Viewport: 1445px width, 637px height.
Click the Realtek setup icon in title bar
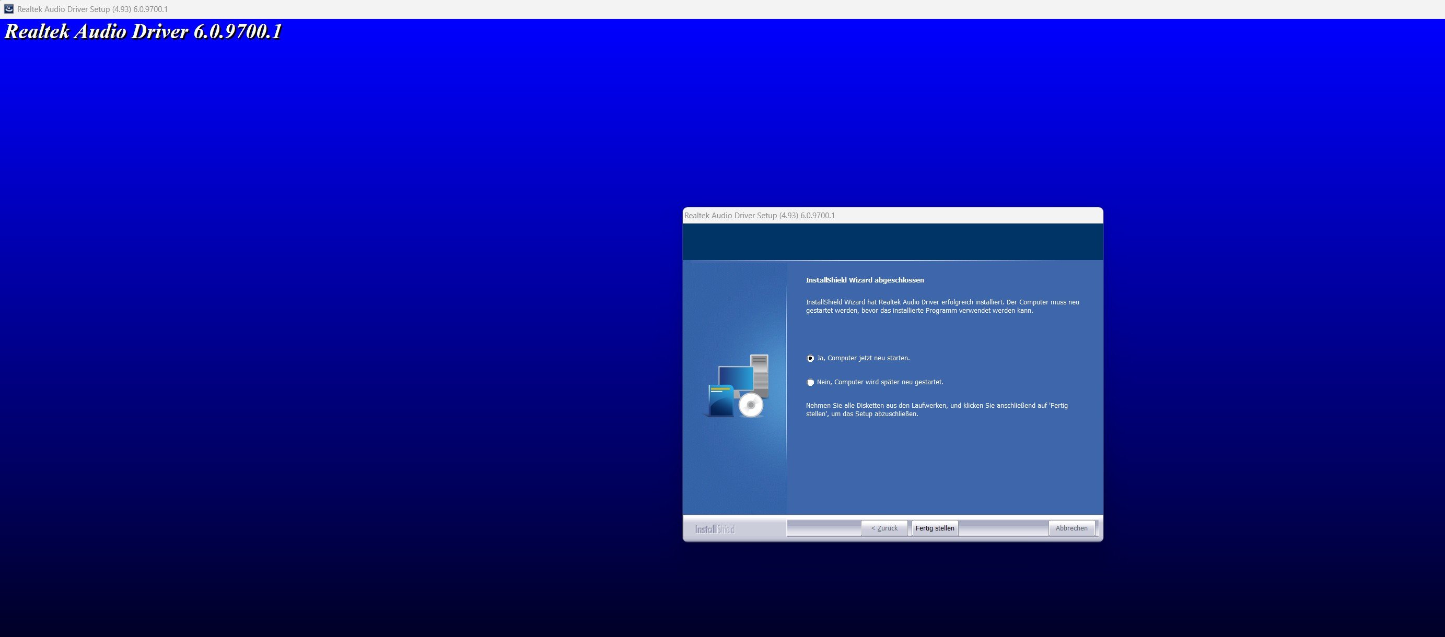point(8,9)
